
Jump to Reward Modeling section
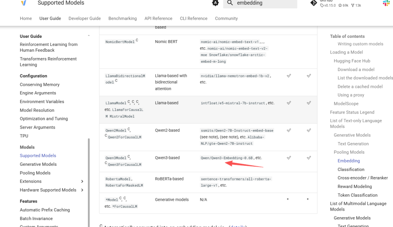pos(355,187)
